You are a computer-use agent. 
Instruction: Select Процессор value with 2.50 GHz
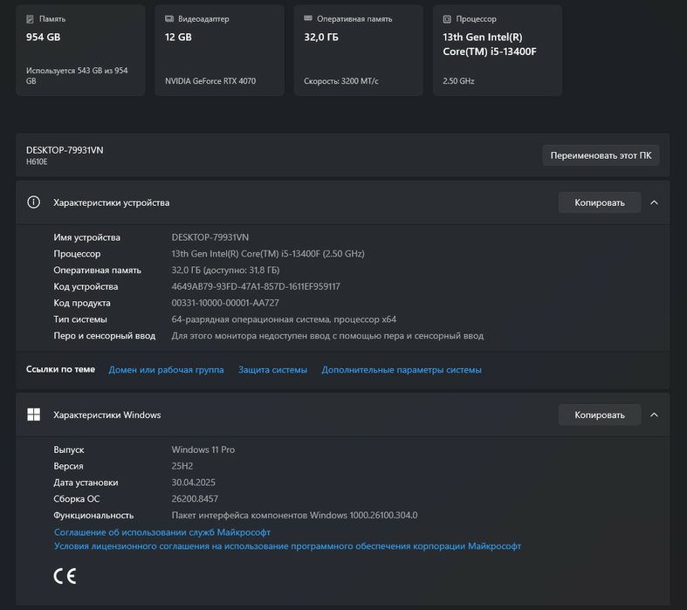268,254
